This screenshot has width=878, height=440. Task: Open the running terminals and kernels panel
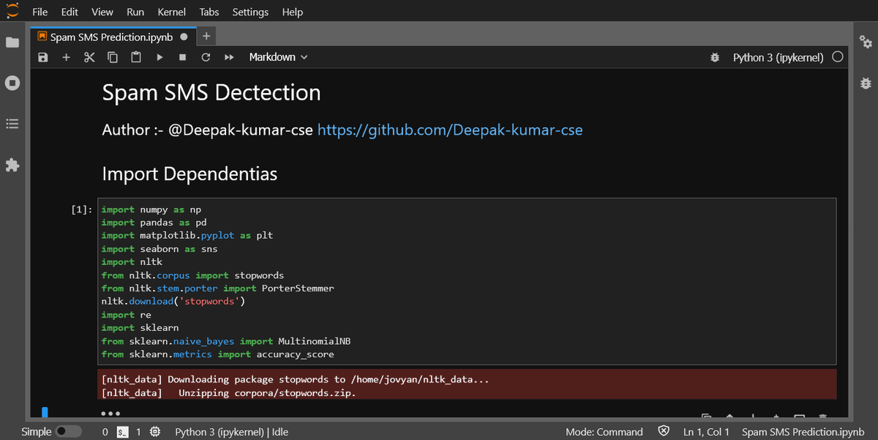pos(12,83)
